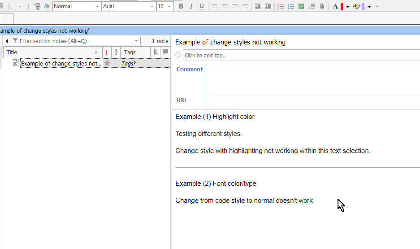Viewport: 420px width, 249px height.
Task: Increase paragraph indent
Action: click(x=268, y=6)
